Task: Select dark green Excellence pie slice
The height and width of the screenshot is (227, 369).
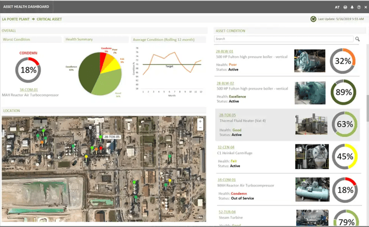Action: [x=88, y=72]
